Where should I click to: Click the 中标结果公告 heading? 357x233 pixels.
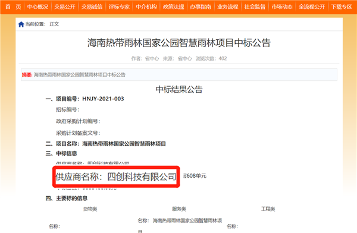(179, 89)
